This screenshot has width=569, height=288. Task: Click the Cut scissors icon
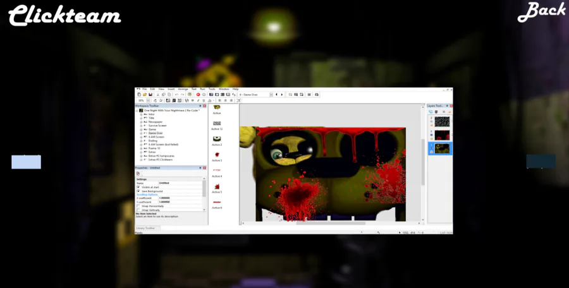(158, 94)
